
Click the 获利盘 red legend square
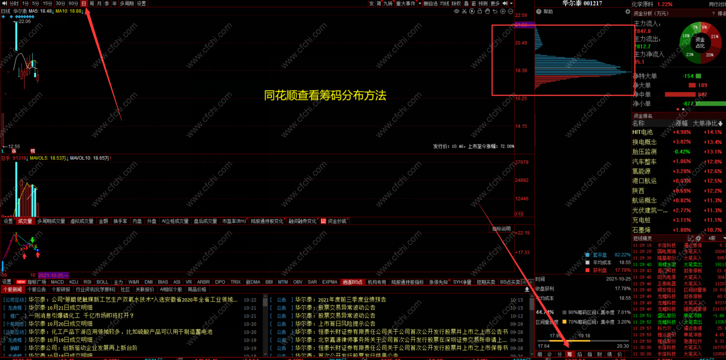point(588,270)
